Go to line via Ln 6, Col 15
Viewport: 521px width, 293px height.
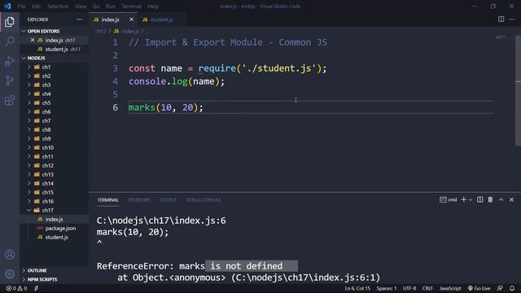[357, 288]
